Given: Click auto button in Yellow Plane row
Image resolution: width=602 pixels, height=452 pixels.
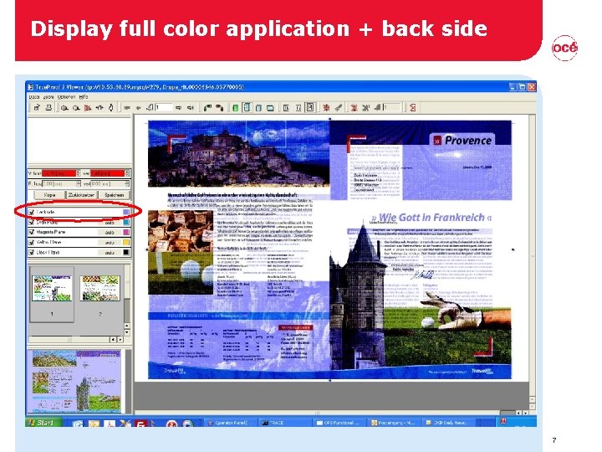Looking at the screenshot, I should (x=110, y=243).
